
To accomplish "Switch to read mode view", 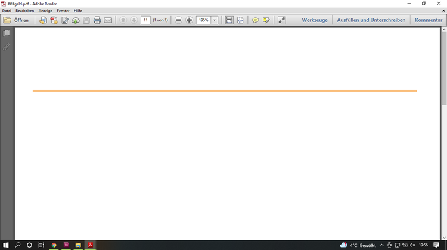I will [x=282, y=20].
